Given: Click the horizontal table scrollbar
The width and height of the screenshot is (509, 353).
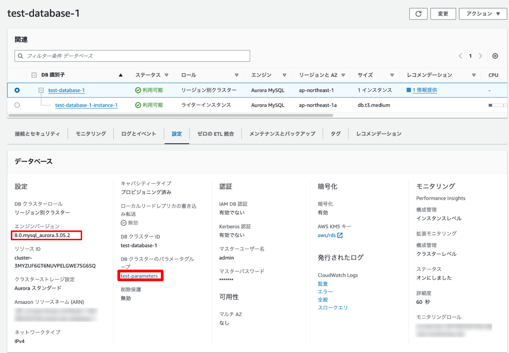Looking at the screenshot, I should [171, 115].
